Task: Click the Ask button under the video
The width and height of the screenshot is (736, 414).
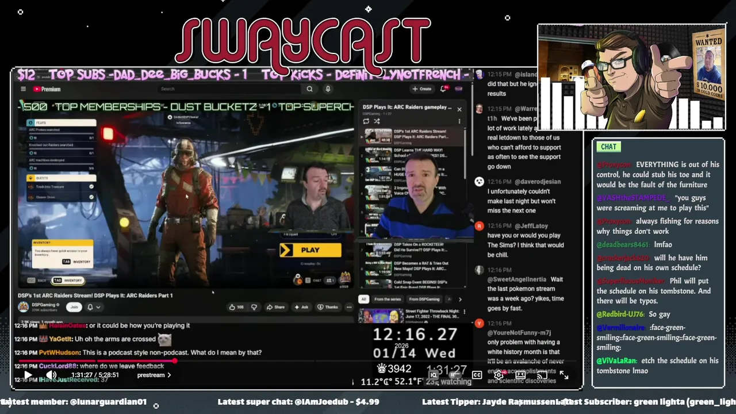Action: [301, 307]
